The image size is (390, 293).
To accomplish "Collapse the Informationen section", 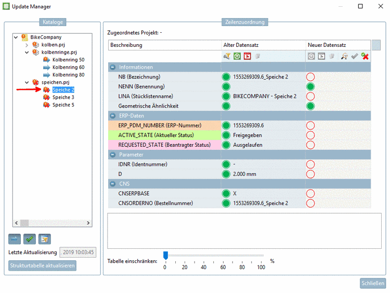I will pyautogui.click(x=113, y=67).
